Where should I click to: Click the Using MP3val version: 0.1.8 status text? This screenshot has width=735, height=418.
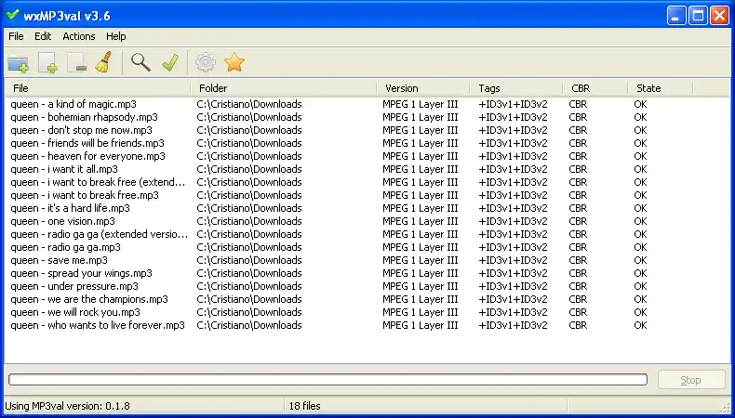coord(68,406)
